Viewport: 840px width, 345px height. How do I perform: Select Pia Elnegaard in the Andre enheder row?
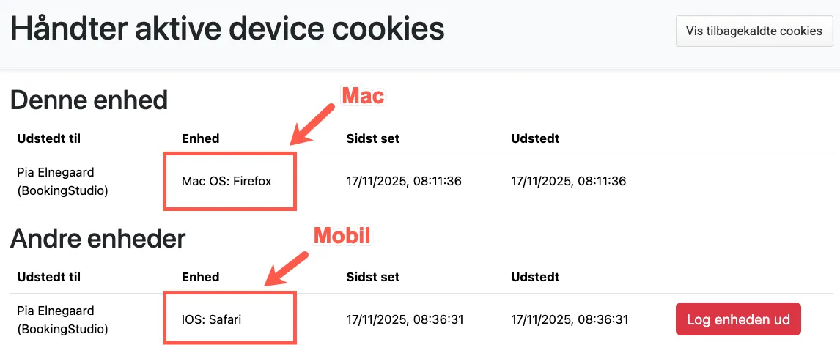(56, 311)
